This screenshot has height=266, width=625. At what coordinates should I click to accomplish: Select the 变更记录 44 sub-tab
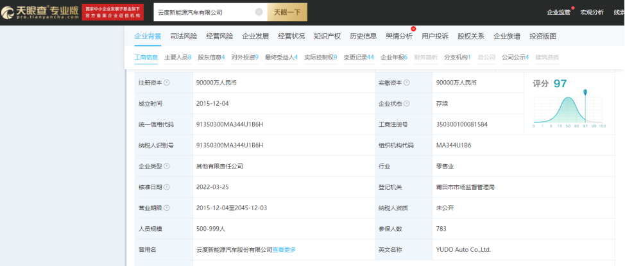coord(359,57)
